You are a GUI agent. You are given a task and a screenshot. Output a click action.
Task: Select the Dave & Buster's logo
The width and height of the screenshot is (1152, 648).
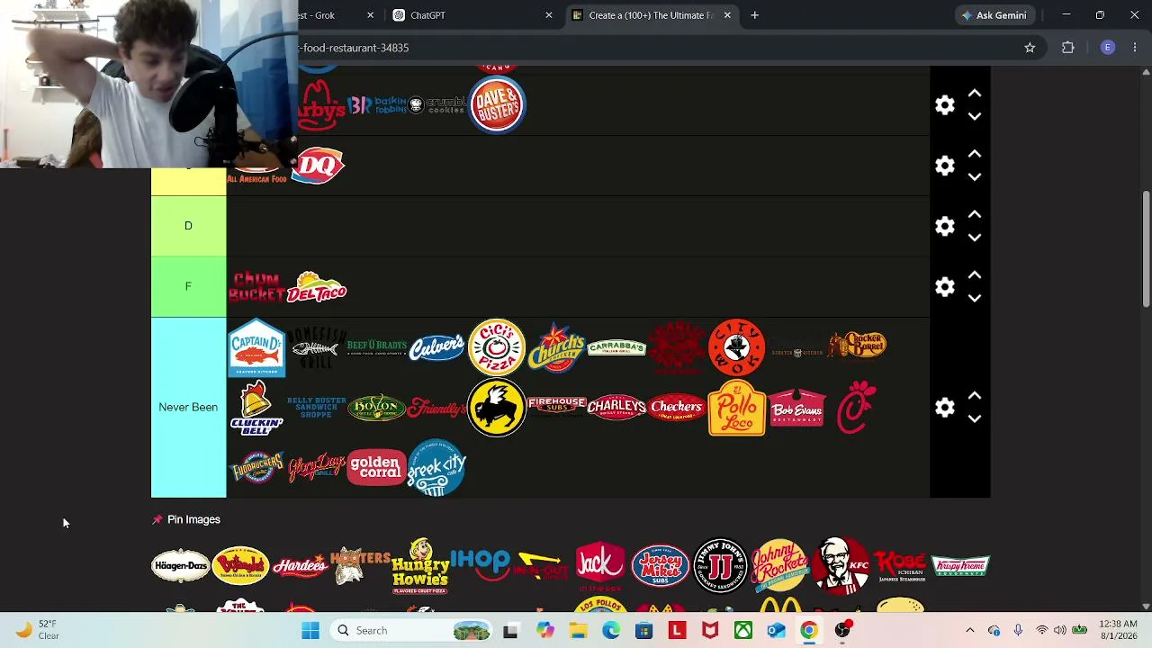[497, 105]
